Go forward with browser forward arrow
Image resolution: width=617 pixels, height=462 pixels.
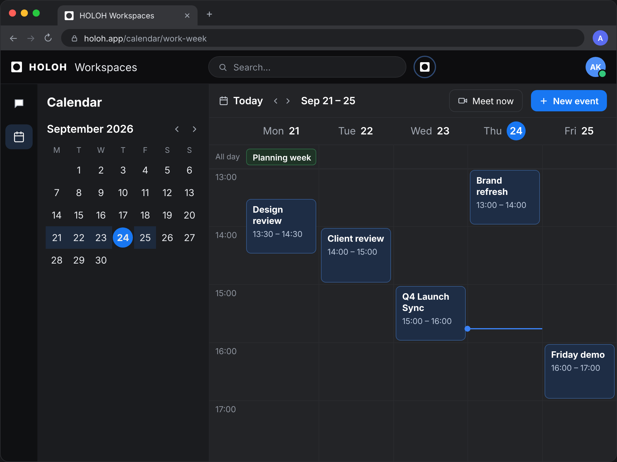(x=31, y=38)
